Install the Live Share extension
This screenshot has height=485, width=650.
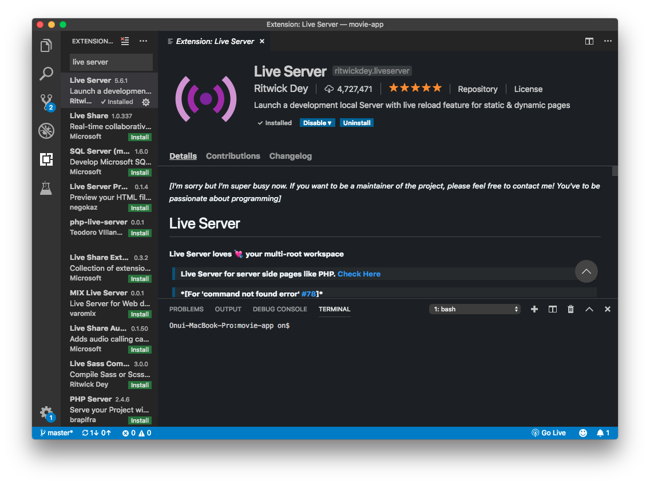tap(140, 138)
